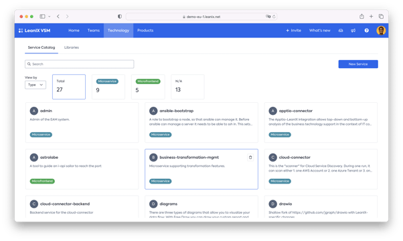
Task: Click the drawio service title
Action: [286, 204]
